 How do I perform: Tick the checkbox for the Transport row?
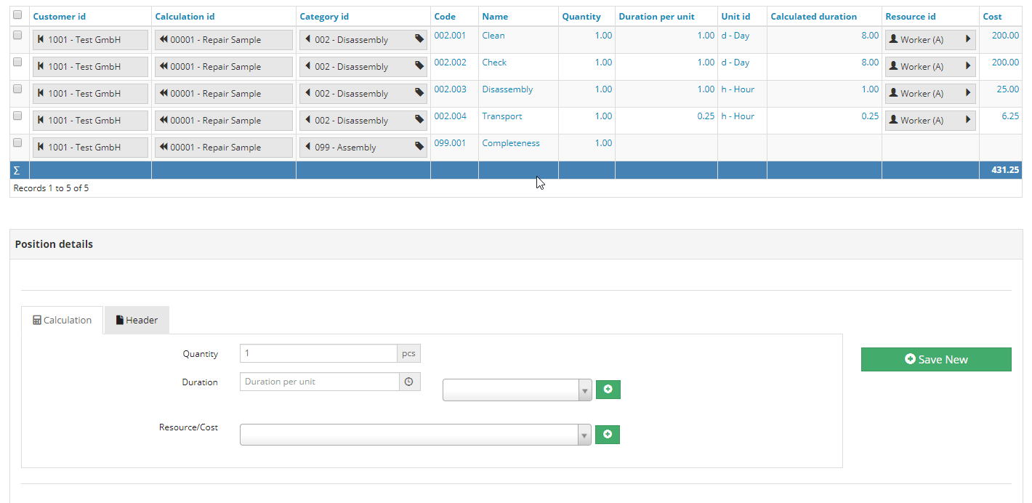click(17, 116)
